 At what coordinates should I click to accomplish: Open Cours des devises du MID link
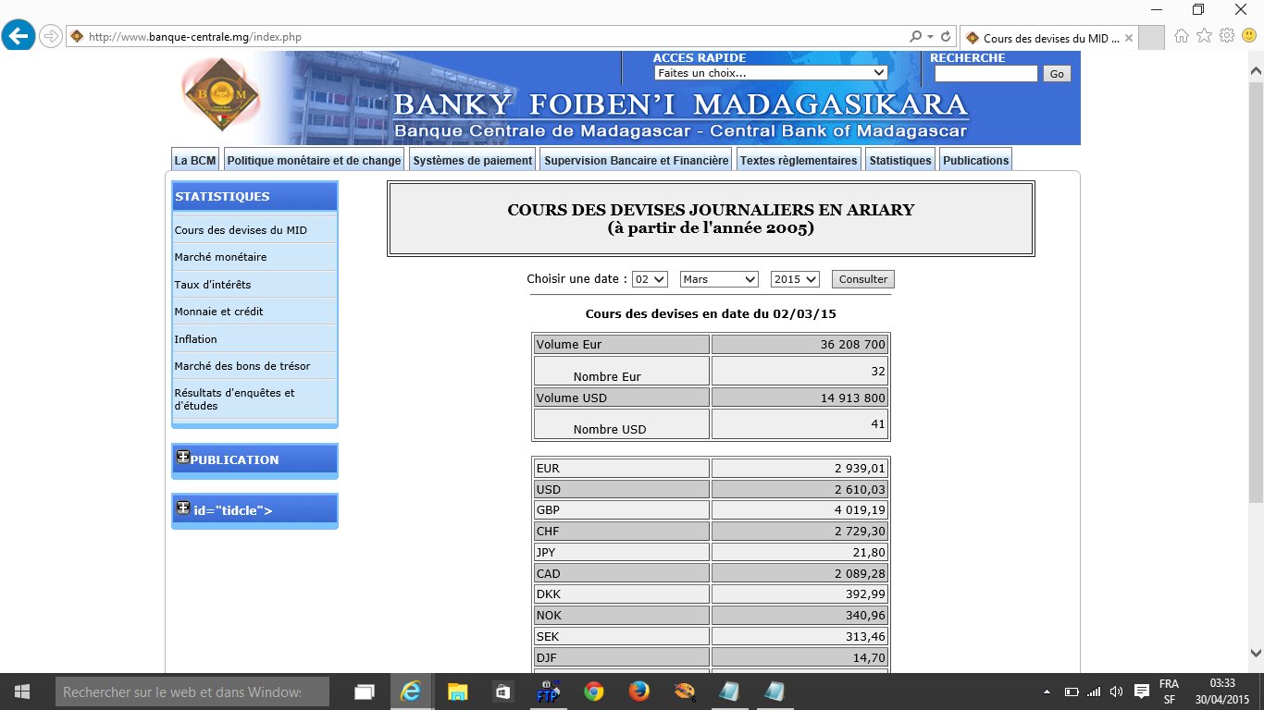241,230
